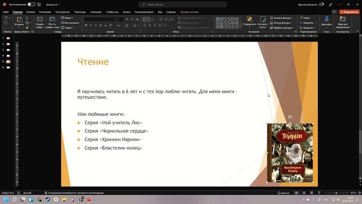The height and width of the screenshot is (204, 362).
Task: Toggle Bold (Ж) formatting
Action: (x=86, y=25)
